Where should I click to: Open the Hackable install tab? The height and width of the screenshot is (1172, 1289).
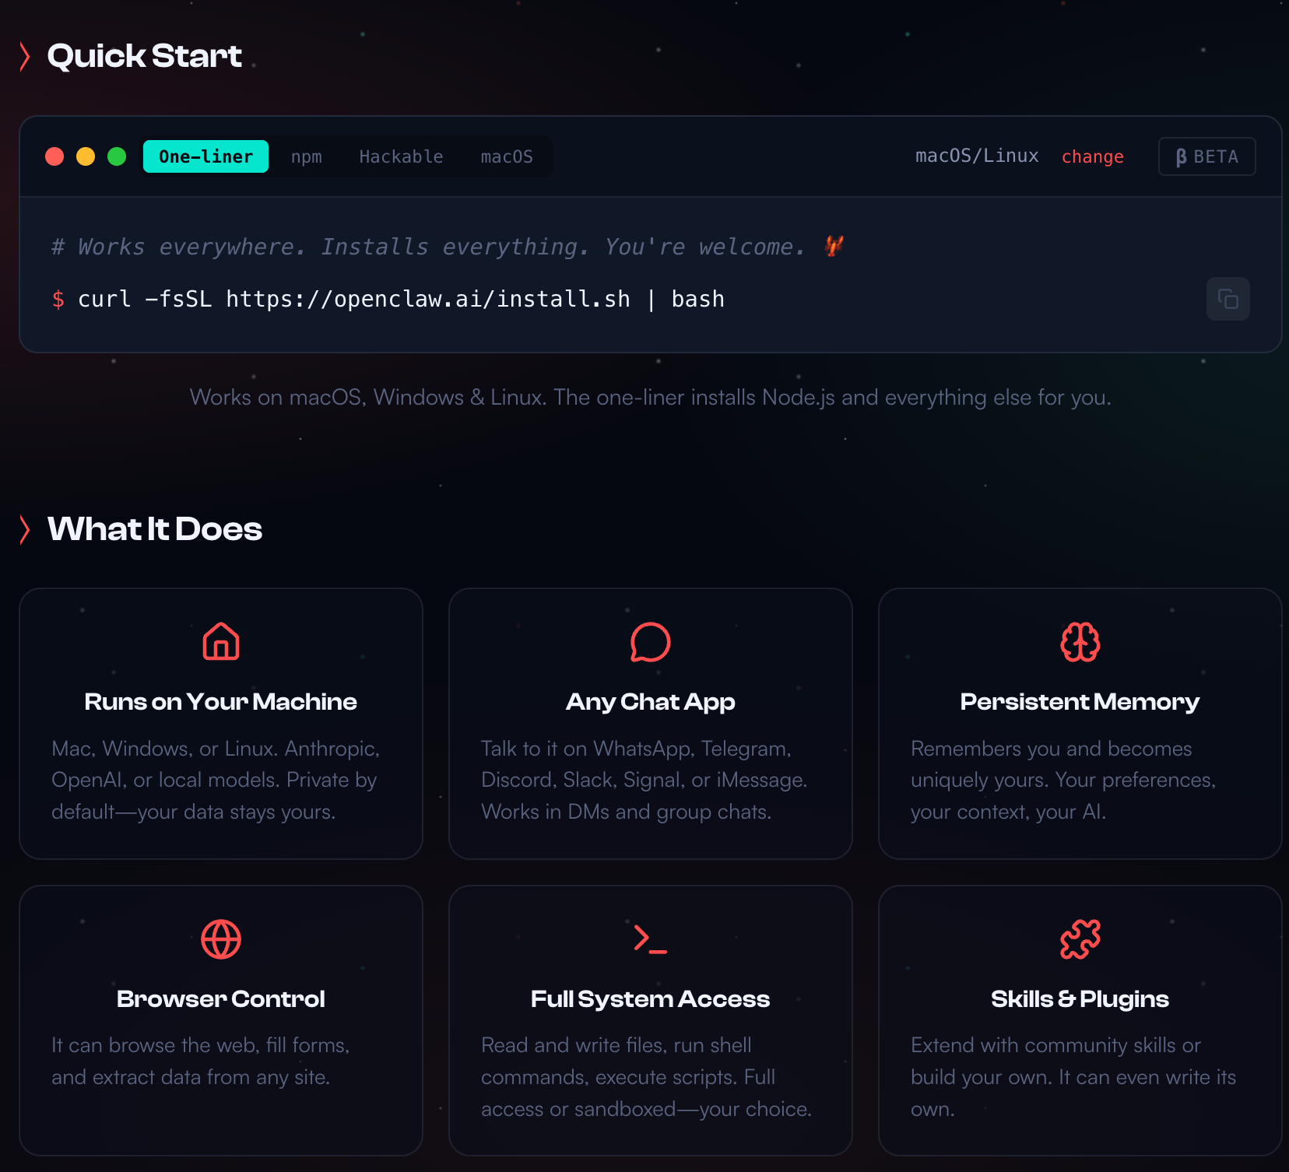pyautogui.click(x=401, y=156)
